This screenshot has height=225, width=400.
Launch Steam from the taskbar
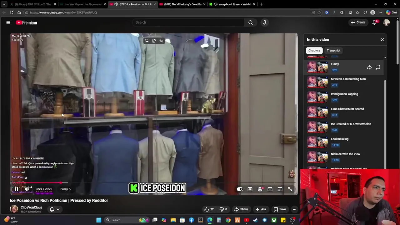click(x=255, y=220)
